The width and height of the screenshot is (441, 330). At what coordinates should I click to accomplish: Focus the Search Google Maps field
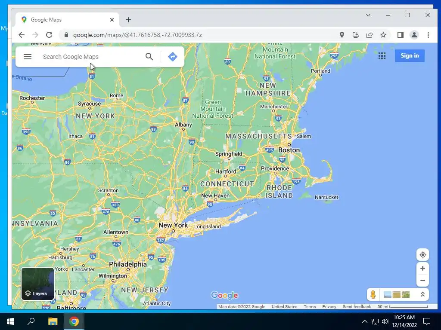pos(91,57)
